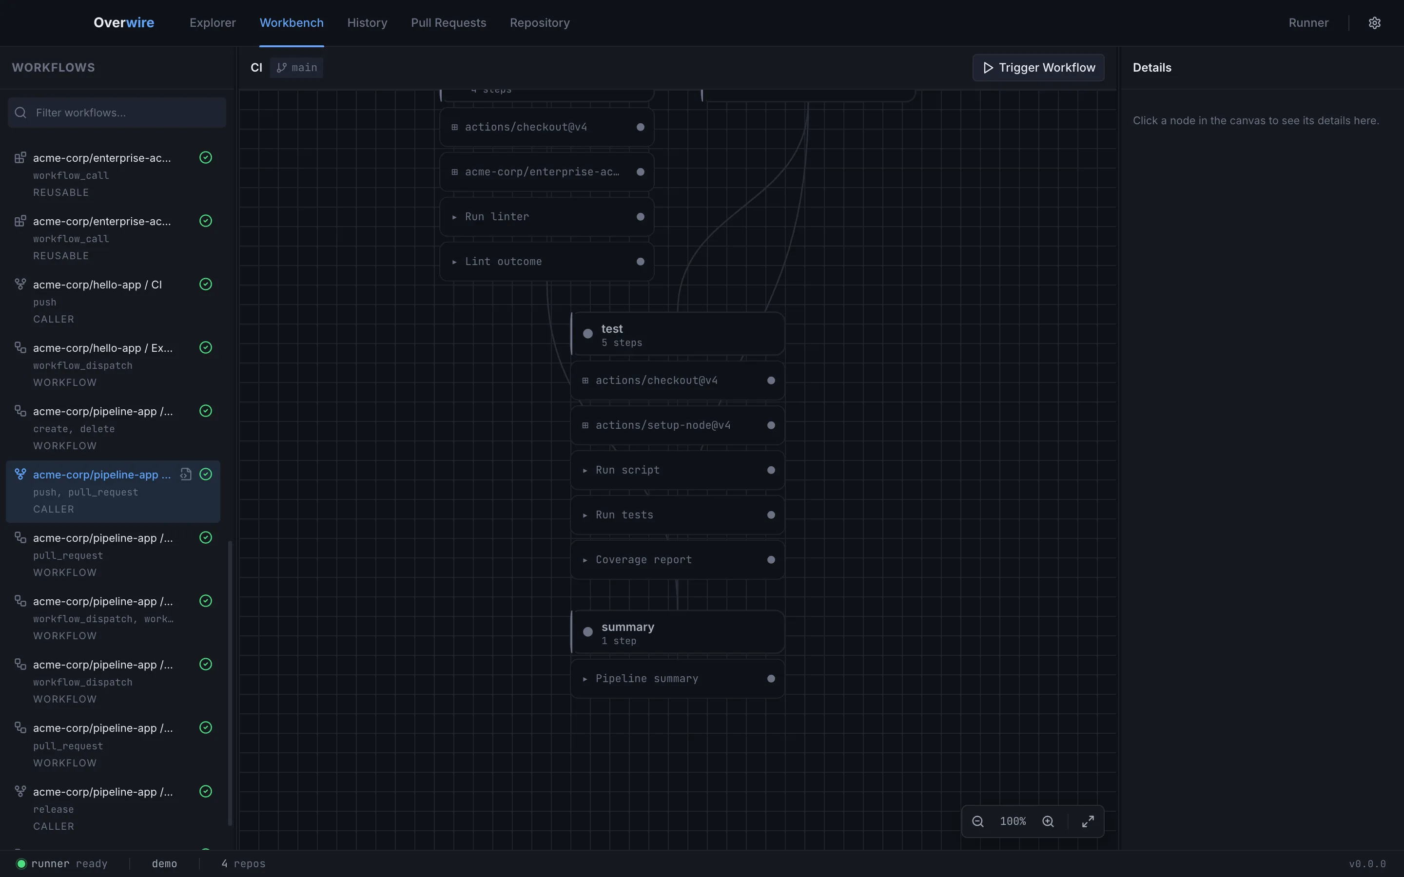Screen dimensions: 1404x877
Task: Expand the Run tests step
Action: click(x=585, y=515)
